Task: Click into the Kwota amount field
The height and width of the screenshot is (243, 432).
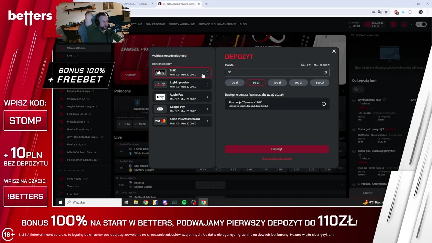Action: point(277,72)
